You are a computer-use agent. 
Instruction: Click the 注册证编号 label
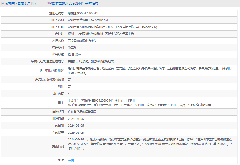56,13
